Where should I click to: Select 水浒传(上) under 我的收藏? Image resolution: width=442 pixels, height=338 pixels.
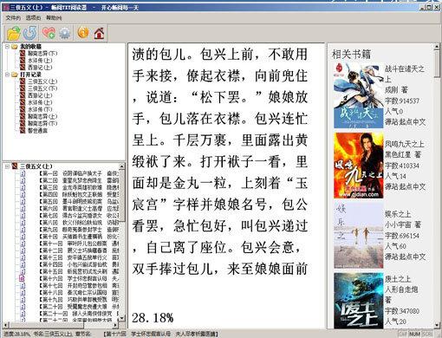(x=40, y=61)
